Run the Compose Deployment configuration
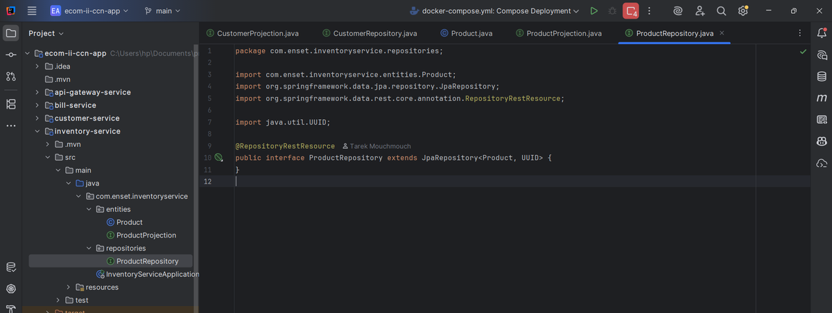 (593, 11)
